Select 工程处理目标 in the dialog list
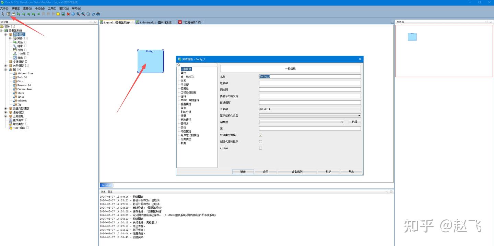Screen dimensions: 494x246 (189, 93)
